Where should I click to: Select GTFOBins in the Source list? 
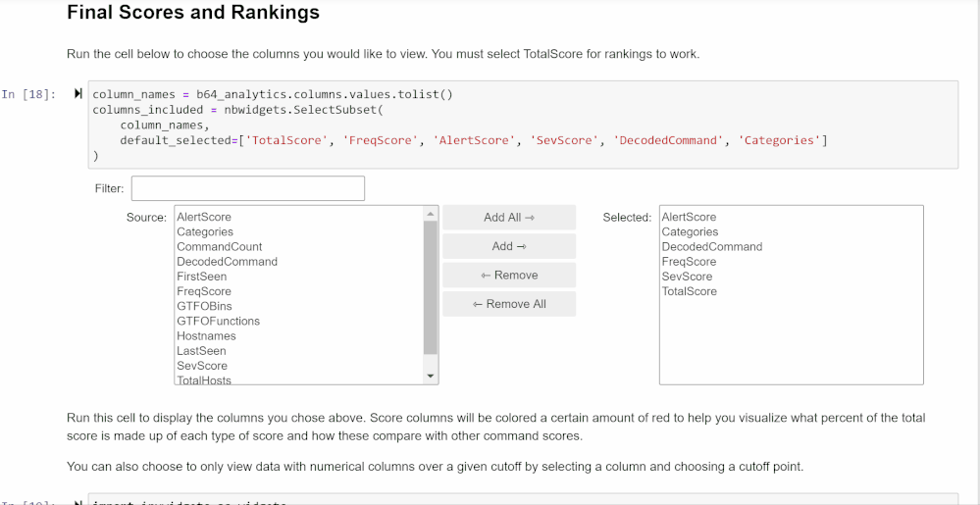[x=204, y=306]
